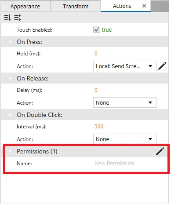Collapse the On Release section

pos(10,79)
